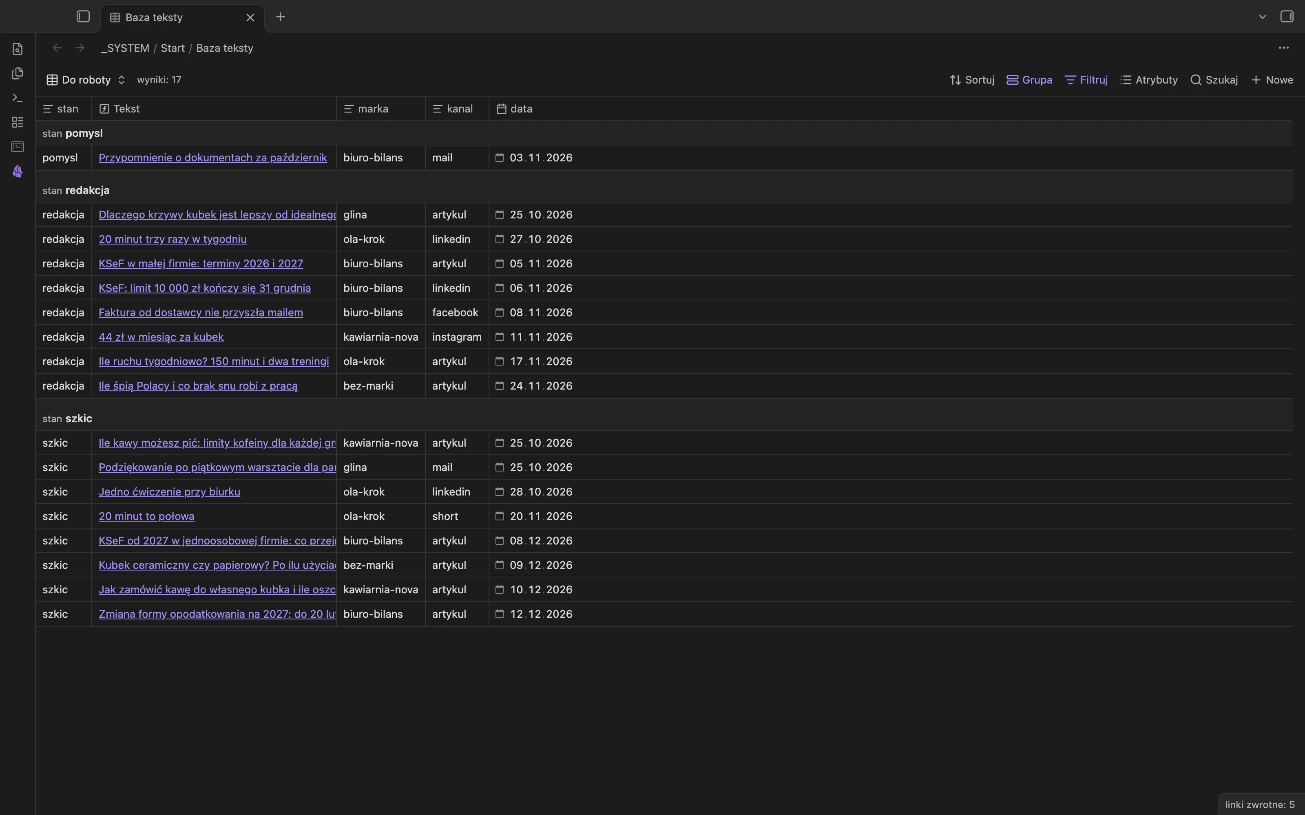Image resolution: width=1305 pixels, height=815 pixels.
Task: Open quick switcher file-search icon in ribbon
Action: click(17, 49)
